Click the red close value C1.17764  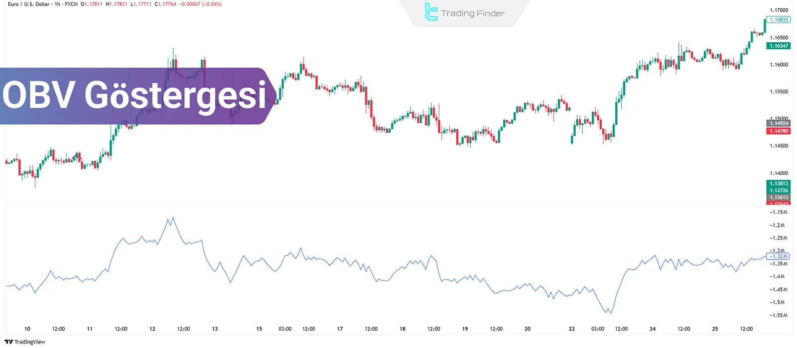click(165, 4)
